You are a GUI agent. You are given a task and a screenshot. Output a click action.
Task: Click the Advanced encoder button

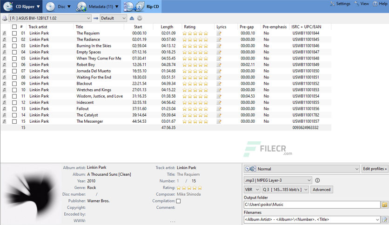tap(322, 190)
